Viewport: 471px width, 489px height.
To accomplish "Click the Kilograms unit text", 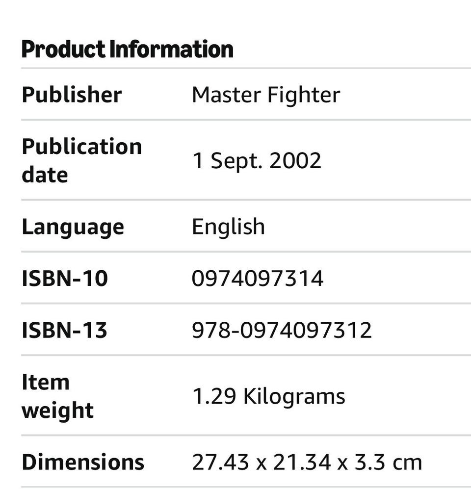I will [294, 396].
